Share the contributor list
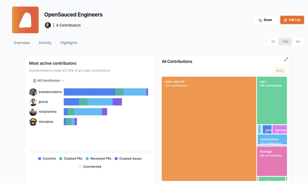 click(265, 20)
